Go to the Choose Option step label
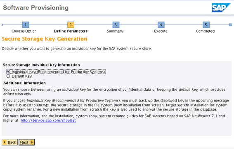Image resolution: width=234 pixels, height=149 pixels. click(x=24, y=31)
